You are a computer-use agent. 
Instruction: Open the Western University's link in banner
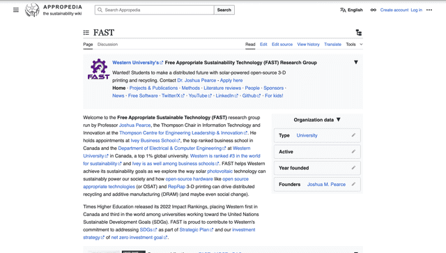coord(138,63)
